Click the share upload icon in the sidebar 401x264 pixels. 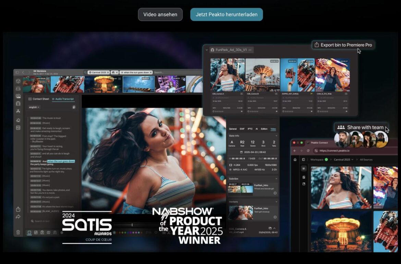(x=18, y=209)
